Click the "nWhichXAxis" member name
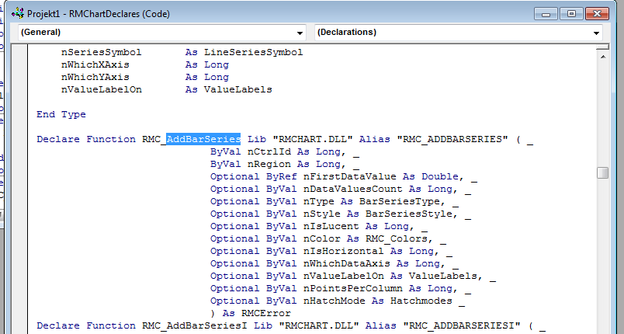 click(x=95, y=64)
